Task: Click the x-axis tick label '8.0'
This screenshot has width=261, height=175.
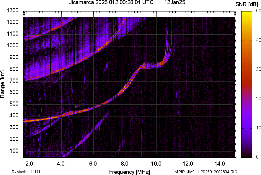Action: click(124, 164)
